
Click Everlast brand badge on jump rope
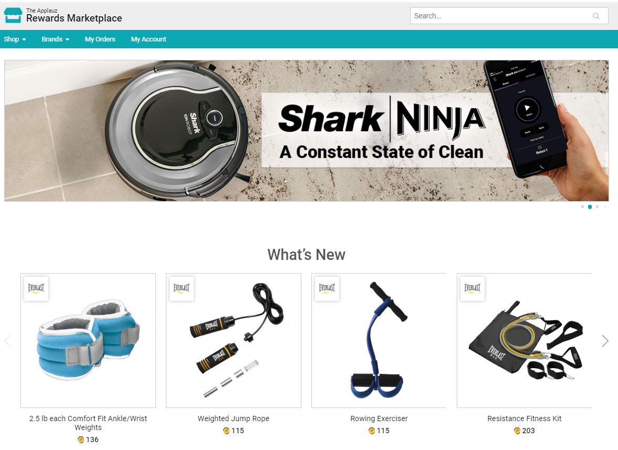coord(182,289)
